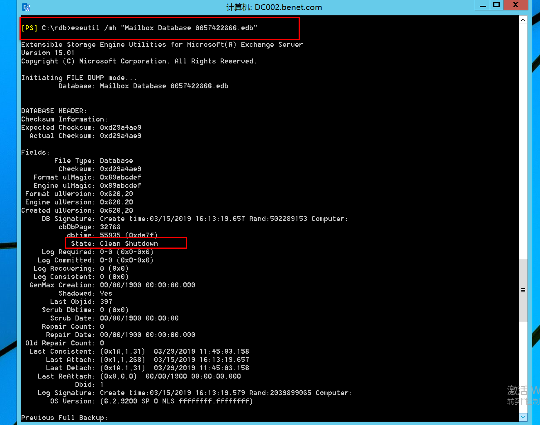Click the "Created ulVersion: 0x620,20" line

[77, 210]
